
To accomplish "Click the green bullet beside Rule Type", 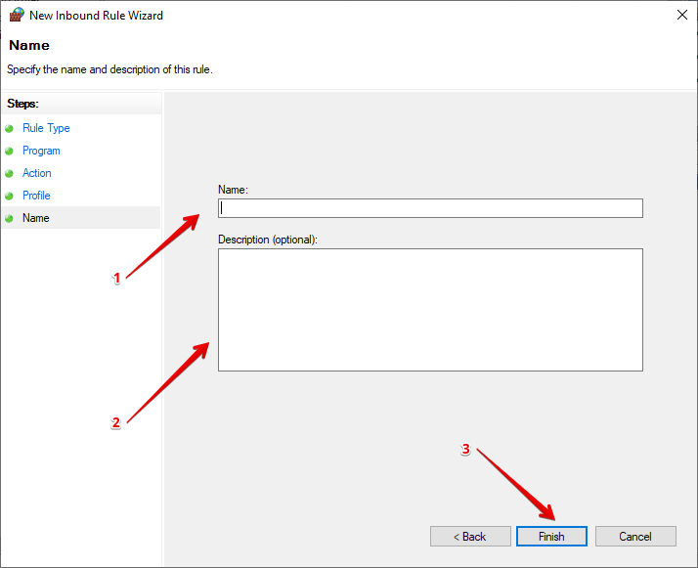I will tap(9, 129).
